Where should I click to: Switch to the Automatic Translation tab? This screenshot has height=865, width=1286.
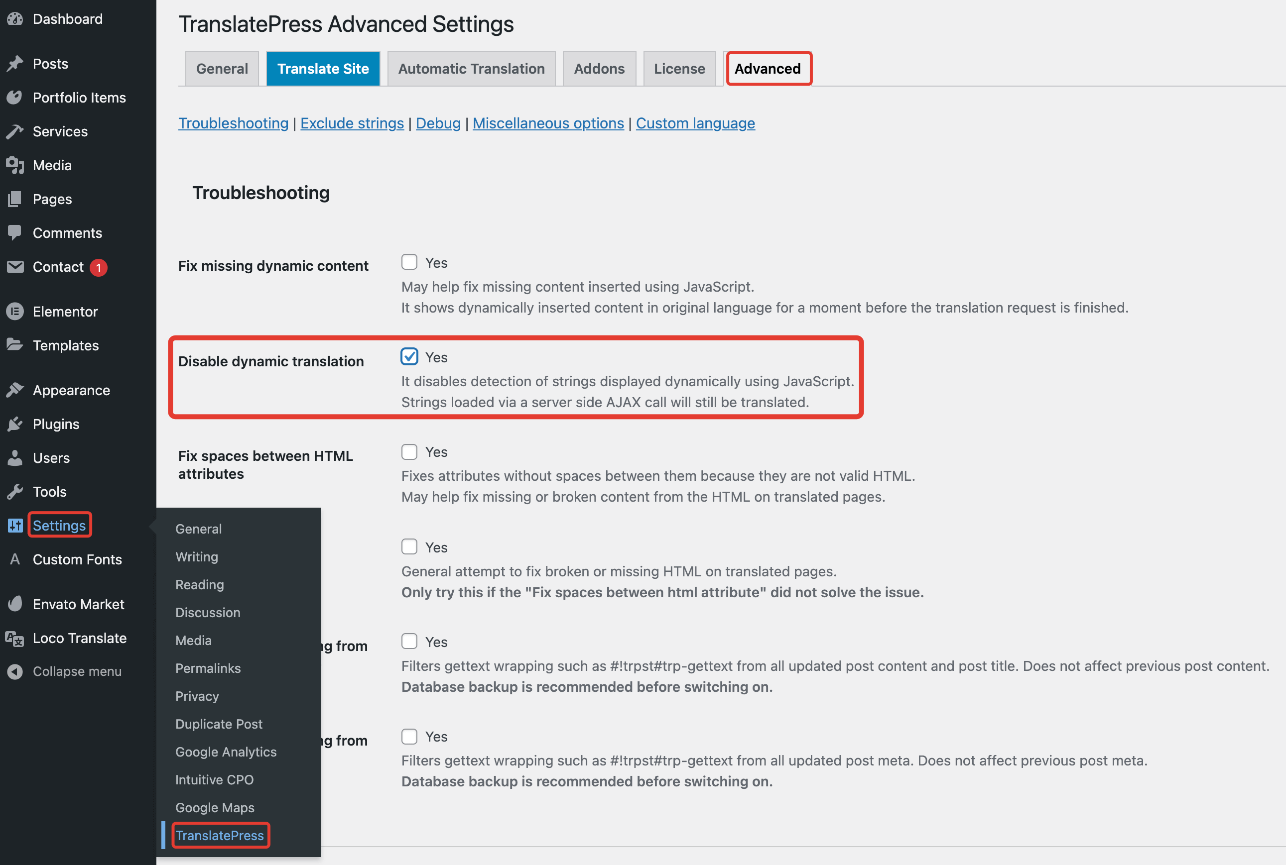point(471,69)
